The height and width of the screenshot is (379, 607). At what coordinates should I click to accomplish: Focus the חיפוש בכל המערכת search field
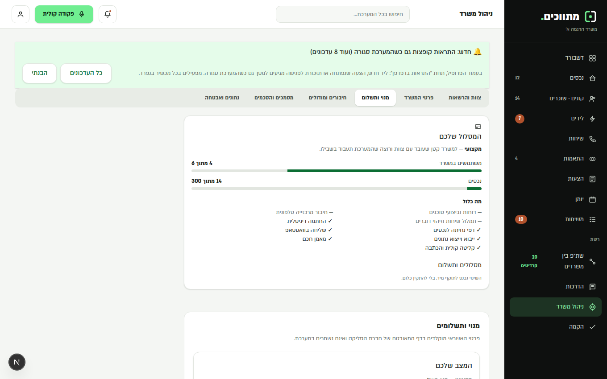point(343,14)
